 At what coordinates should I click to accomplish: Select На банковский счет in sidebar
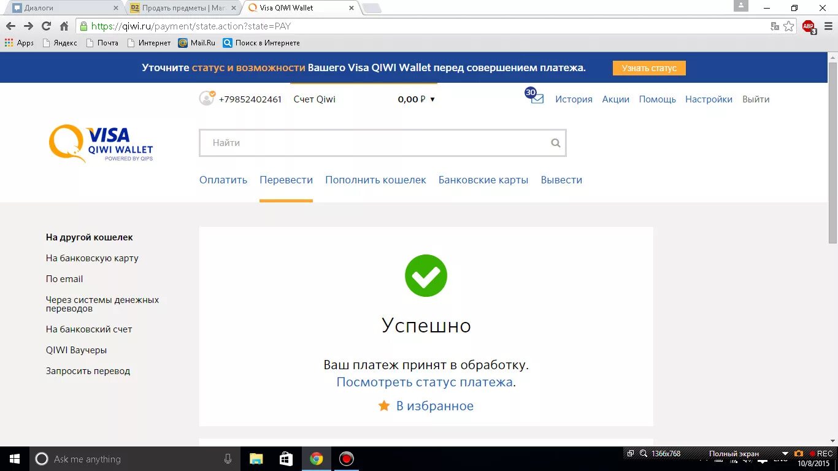tap(89, 329)
